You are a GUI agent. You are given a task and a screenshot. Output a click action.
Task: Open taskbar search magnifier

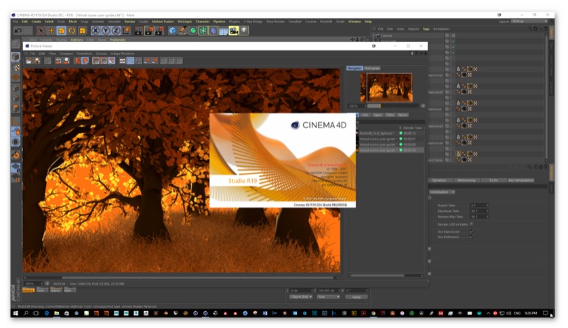point(26,313)
